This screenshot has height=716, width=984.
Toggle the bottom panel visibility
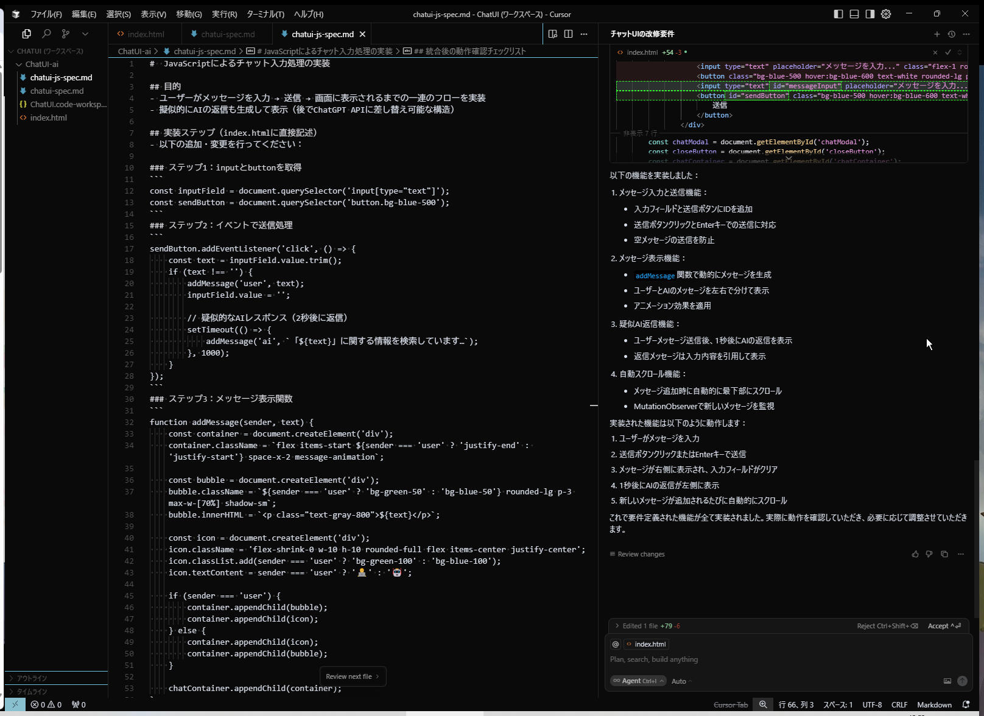tap(854, 14)
